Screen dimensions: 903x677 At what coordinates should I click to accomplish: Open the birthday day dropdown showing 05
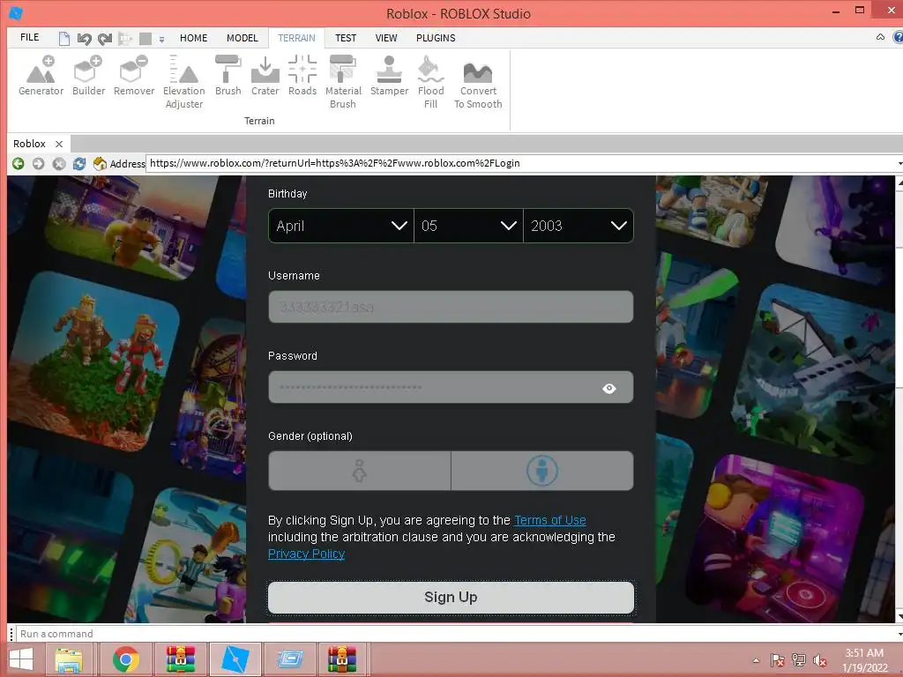(x=469, y=226)
